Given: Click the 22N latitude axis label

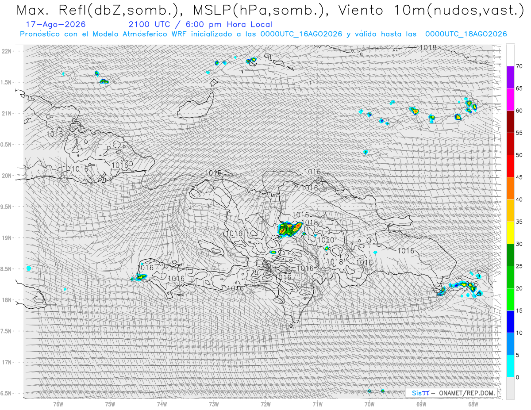Looking at the screenshot, I should click(x=8, y=51).
